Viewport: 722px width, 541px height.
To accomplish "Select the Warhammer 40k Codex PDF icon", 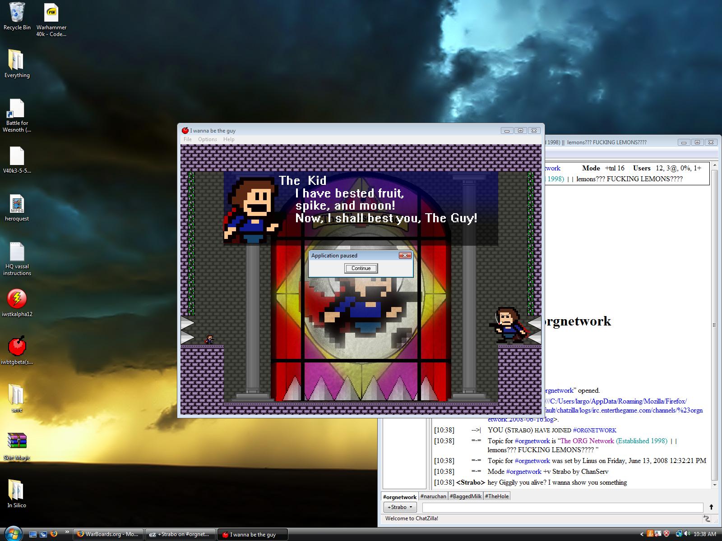I will (51, 20).
